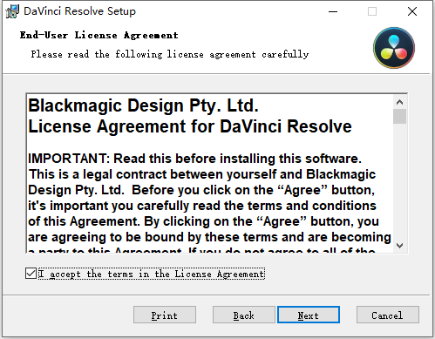This screenshot has height=339, width=435.
Task: Click the 'End-User License Agreement' heading
Action: (x=99, y=35)
